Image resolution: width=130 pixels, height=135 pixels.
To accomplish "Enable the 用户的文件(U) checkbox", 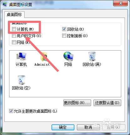I will (14, 36).
